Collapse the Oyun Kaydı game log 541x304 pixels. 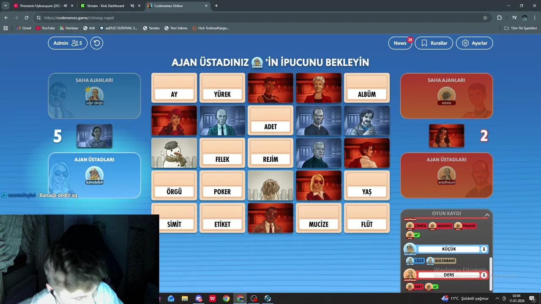pos(487,215)
